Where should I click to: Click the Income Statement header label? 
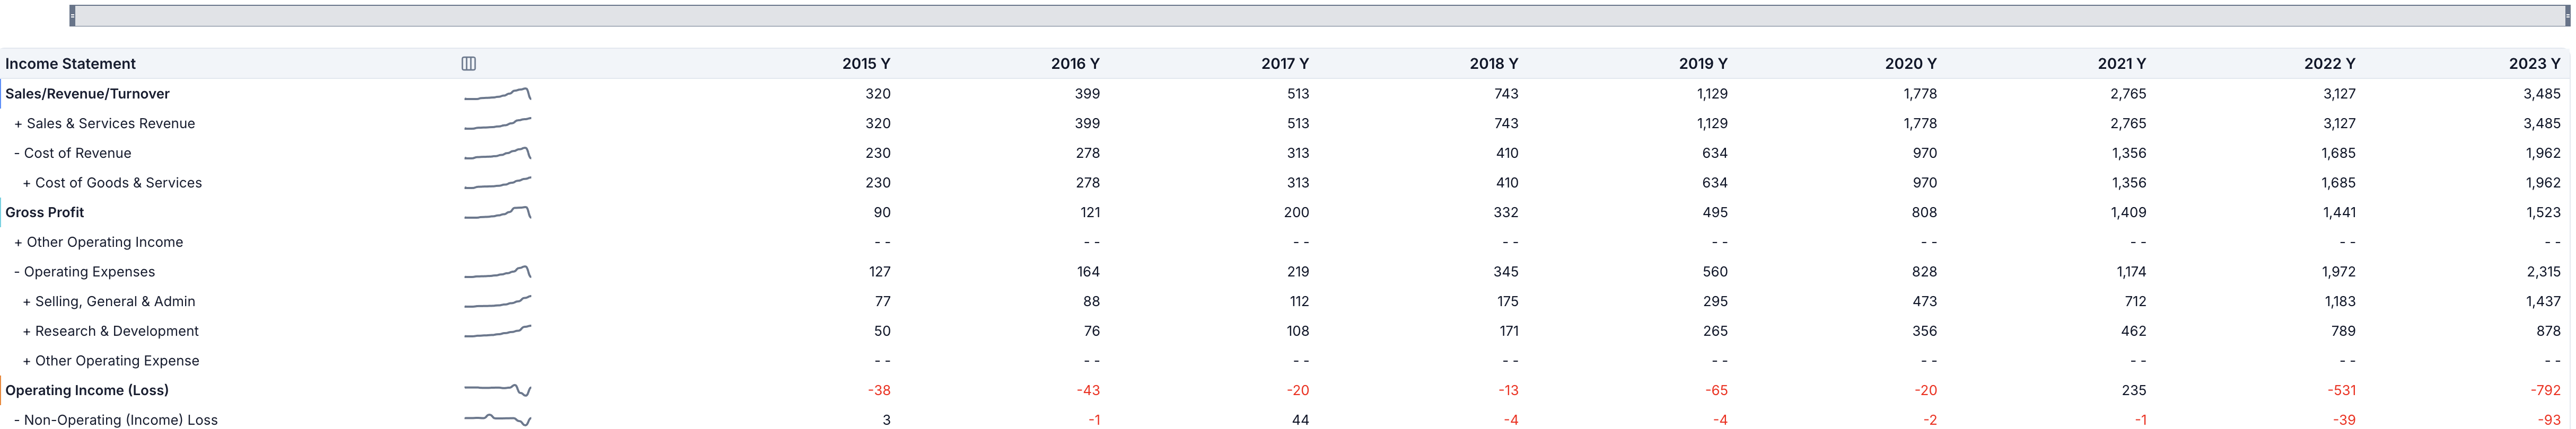pos(70,64)
